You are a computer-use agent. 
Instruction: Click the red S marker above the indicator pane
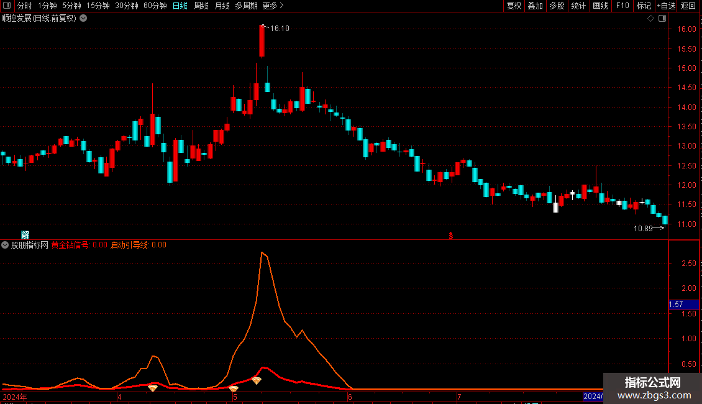click(x=451, y=236)
